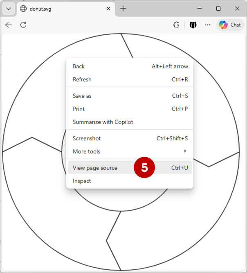Open a new tab with the plus button
The width and height of the screenshot is (247, 273).
click(123, 9)
